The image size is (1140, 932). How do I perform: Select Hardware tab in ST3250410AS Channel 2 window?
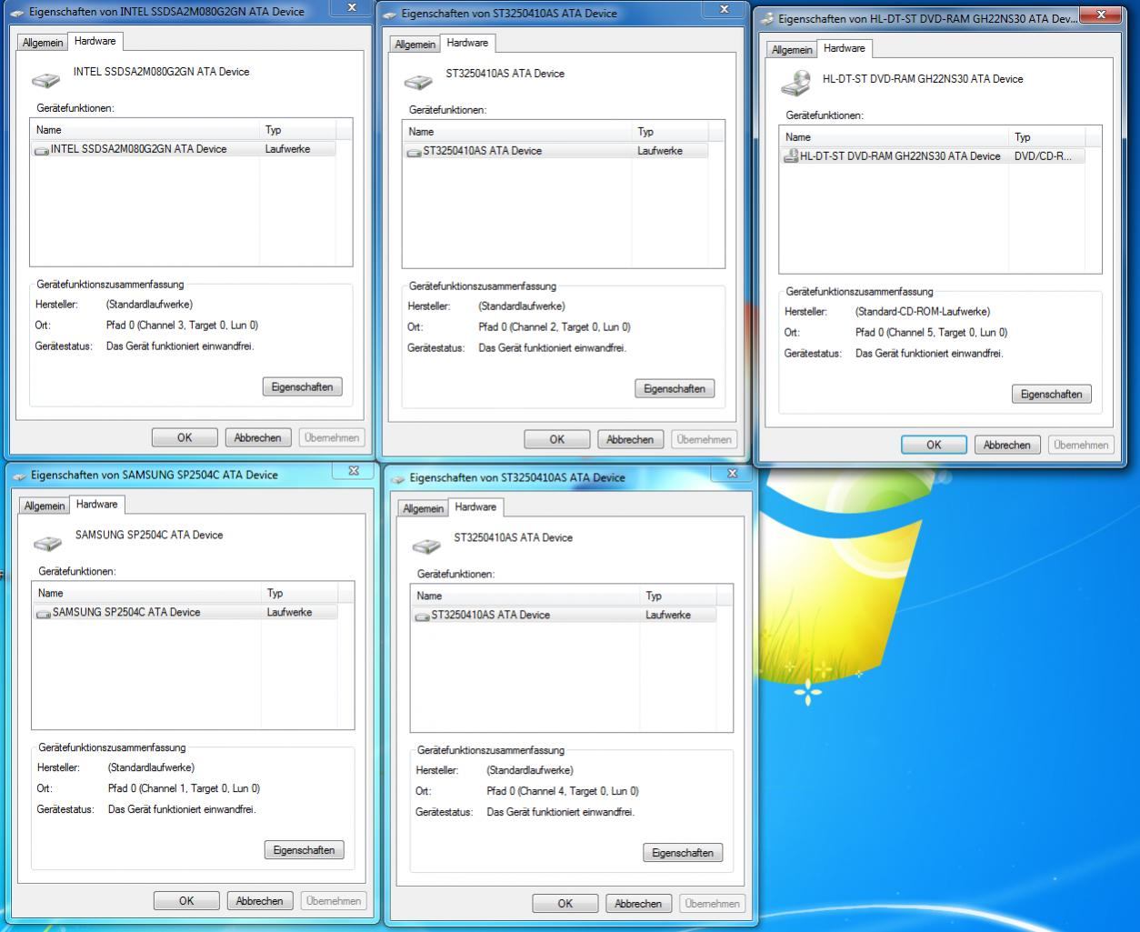pyautogui.click(x=467, y=43)
